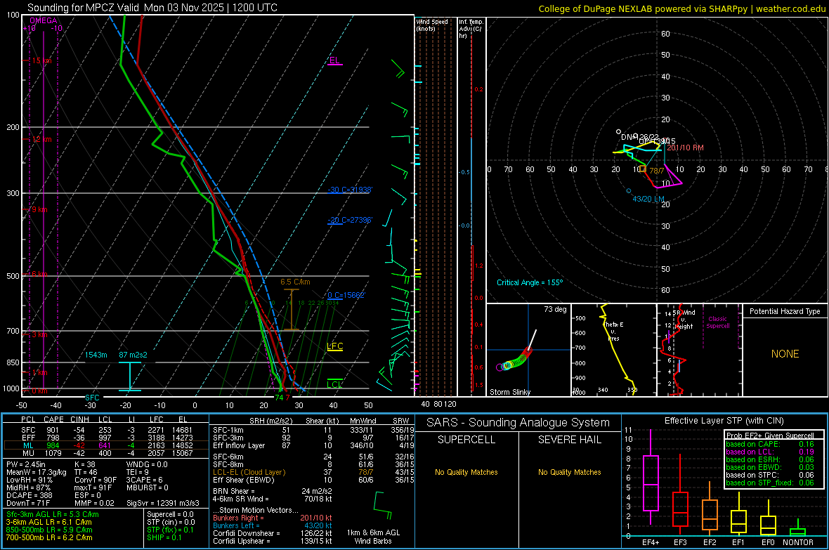
Task: Select the Wind Speed (knots) panel header
Action: click(x=432, y=25)
